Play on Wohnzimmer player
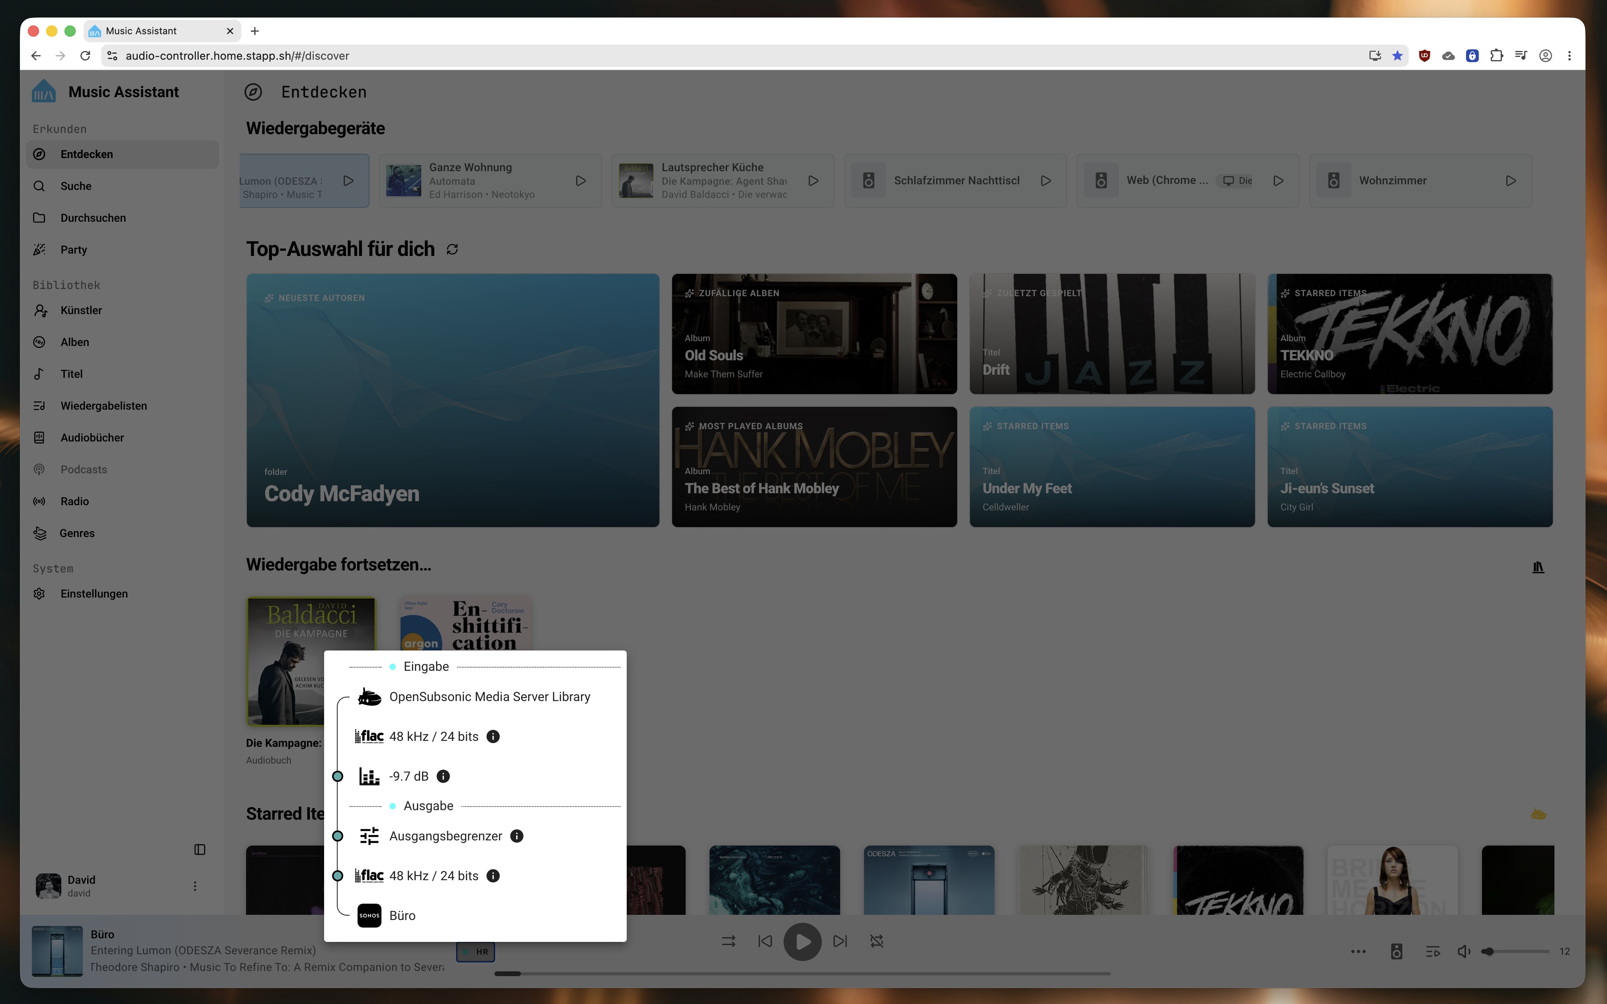 (1510, 181)
